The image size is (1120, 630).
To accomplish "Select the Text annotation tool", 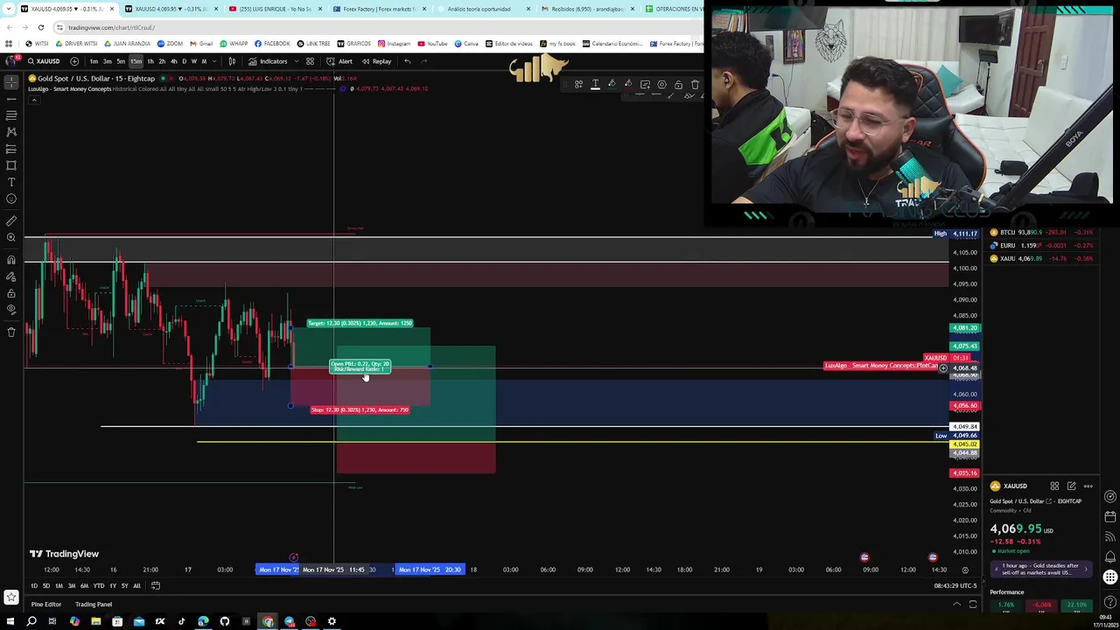I will tap(11, 181).
